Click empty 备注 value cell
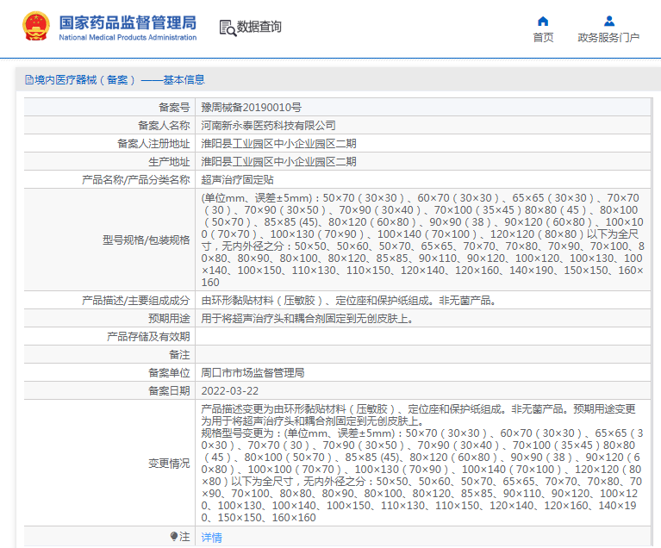Screen dimensions: 661x548 click(423, 355)
